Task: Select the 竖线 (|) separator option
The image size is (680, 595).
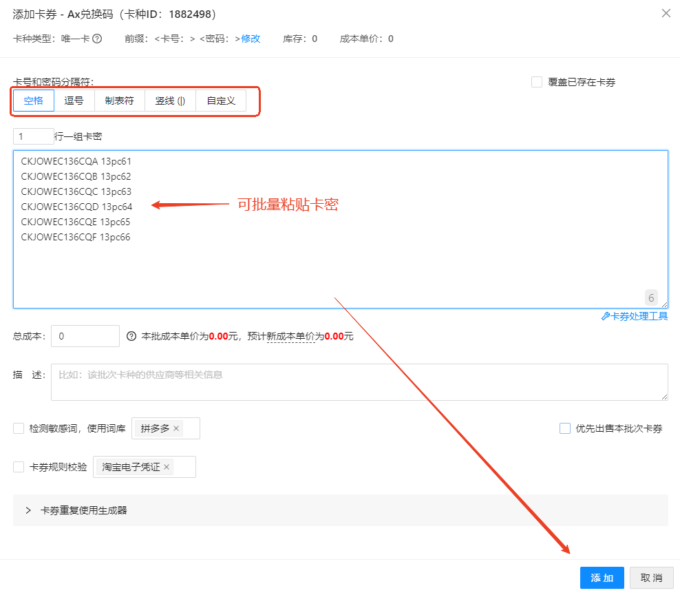Action: [170, 101]
